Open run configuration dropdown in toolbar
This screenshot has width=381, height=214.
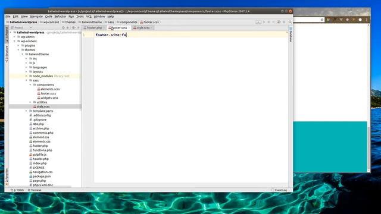coord(258,22)
